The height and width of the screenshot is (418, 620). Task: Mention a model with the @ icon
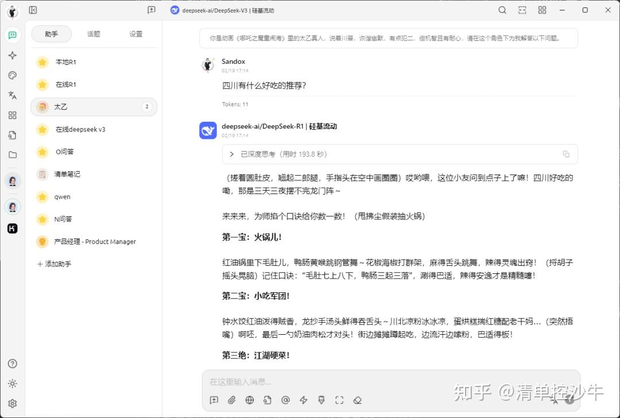tap(285, 400)
